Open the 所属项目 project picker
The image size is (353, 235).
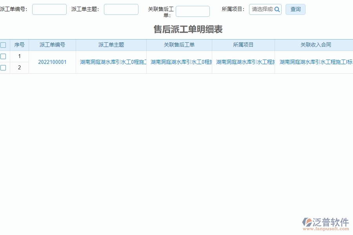263,9
